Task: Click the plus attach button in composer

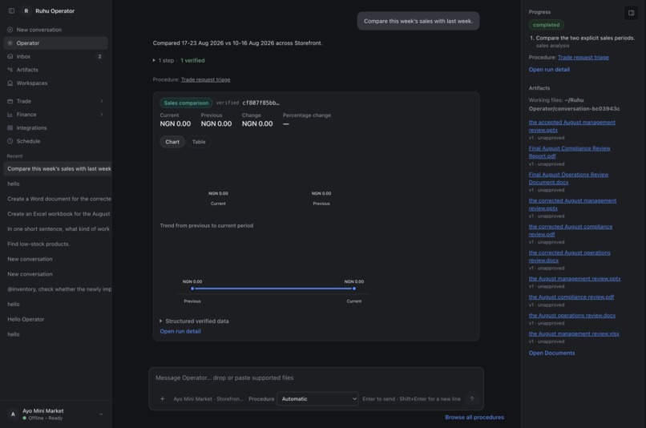Action: 163,399
